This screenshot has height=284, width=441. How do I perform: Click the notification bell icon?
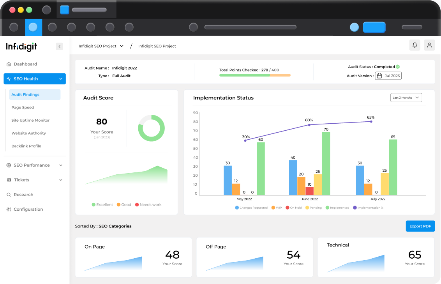(415, 45)
